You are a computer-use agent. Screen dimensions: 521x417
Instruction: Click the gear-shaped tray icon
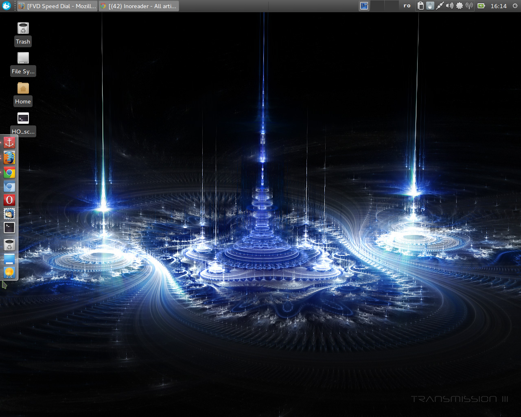460,6
